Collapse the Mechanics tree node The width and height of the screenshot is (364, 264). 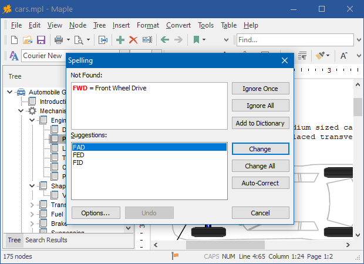pyautogui.click(x=21, y=111)
